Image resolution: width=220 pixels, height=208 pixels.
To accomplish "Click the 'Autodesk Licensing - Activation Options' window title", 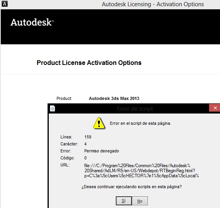I will pyautogui.click(x=153, y=4).
